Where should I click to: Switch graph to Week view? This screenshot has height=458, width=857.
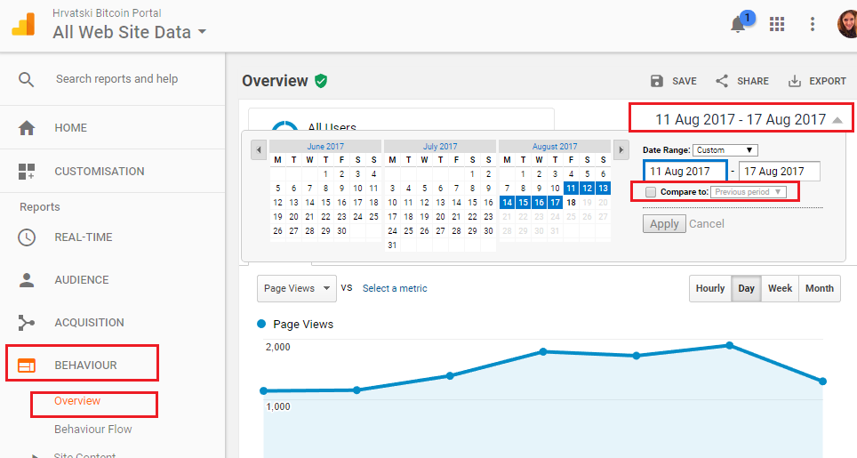[x=780, y=288]
